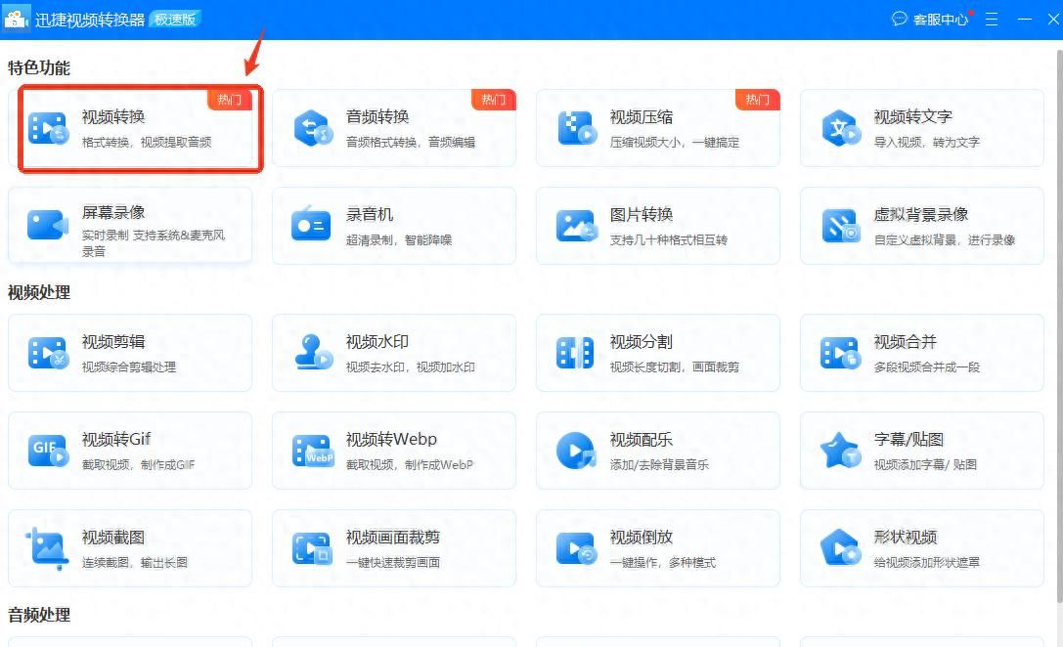This screenshot has width=1063, height=647.
Task: Click 支持几十种格式相互转 description
Action: (x=669, y=239)
